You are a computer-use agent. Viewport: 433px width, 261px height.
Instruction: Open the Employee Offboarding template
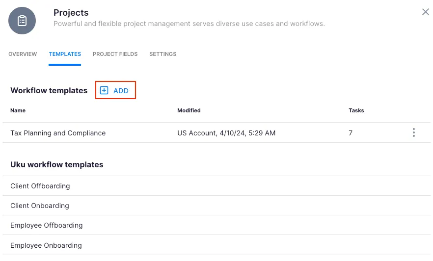pos(46,225)
